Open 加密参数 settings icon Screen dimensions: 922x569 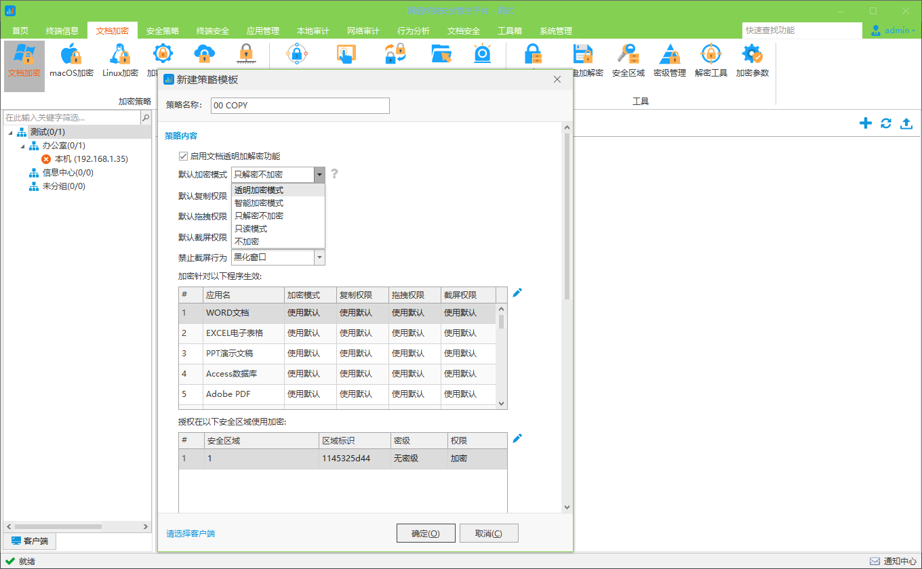coord(753,61)
